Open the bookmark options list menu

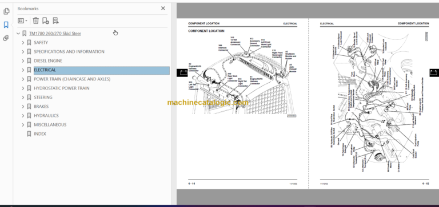pyautogui.click(x=22, y=21)
